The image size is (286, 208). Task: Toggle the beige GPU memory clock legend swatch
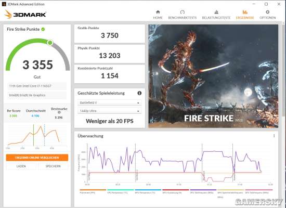(231, 190)
